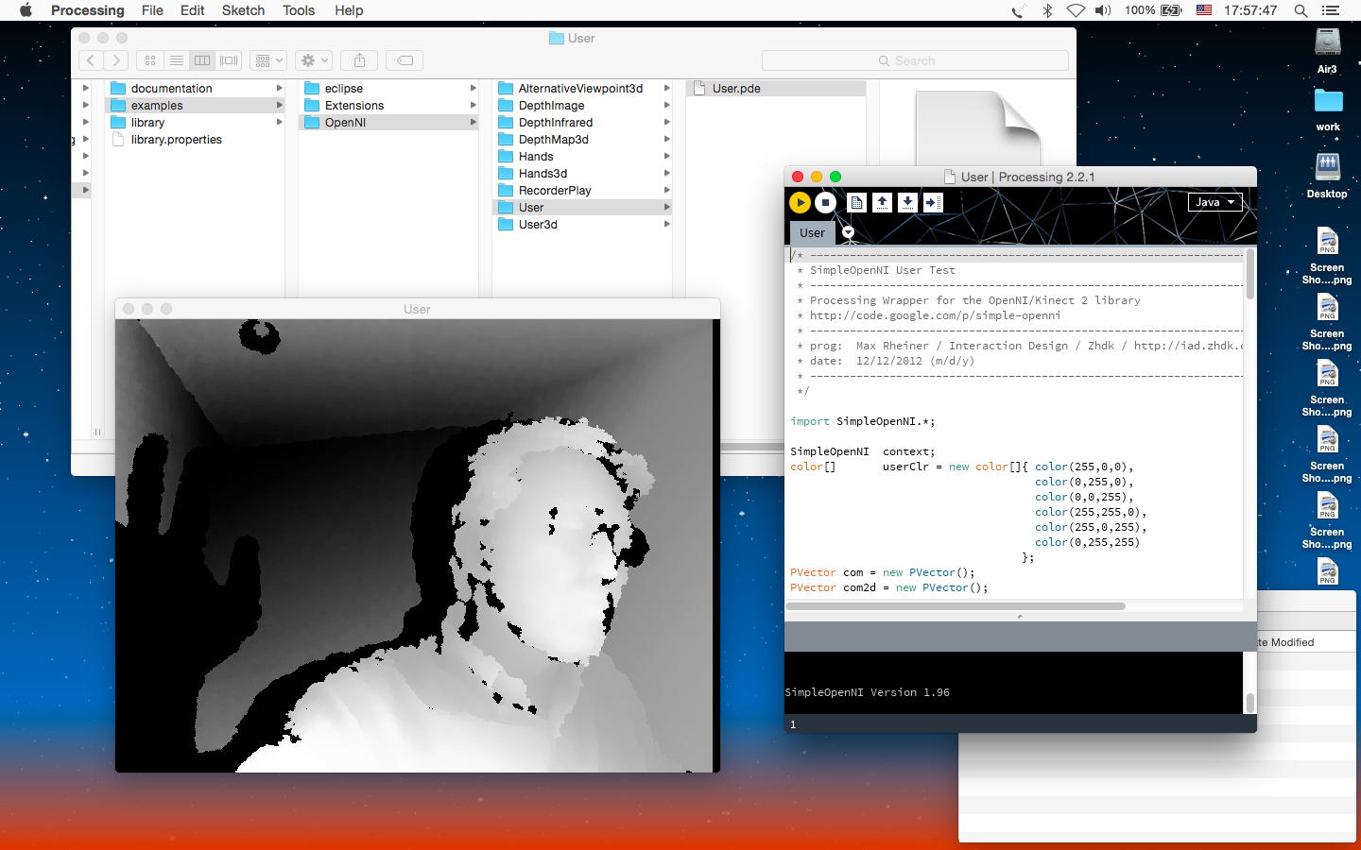Viewport: 1361px width, 850px height.
Task: Open the Help menu
Action: click(x=349, y=10)
